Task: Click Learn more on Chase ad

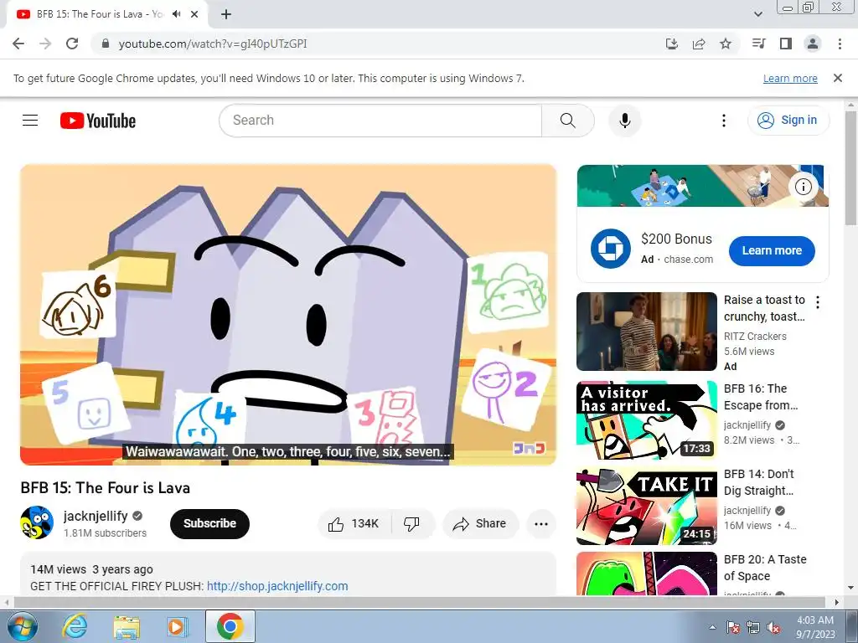Action: (x=772, y=251)
